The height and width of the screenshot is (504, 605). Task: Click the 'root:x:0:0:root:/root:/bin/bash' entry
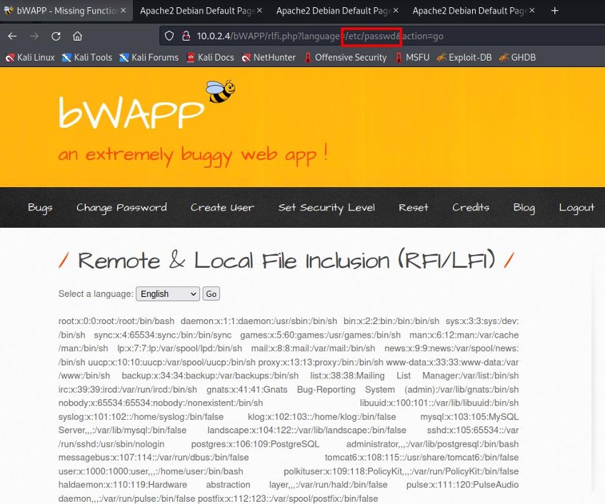(116, 321)
